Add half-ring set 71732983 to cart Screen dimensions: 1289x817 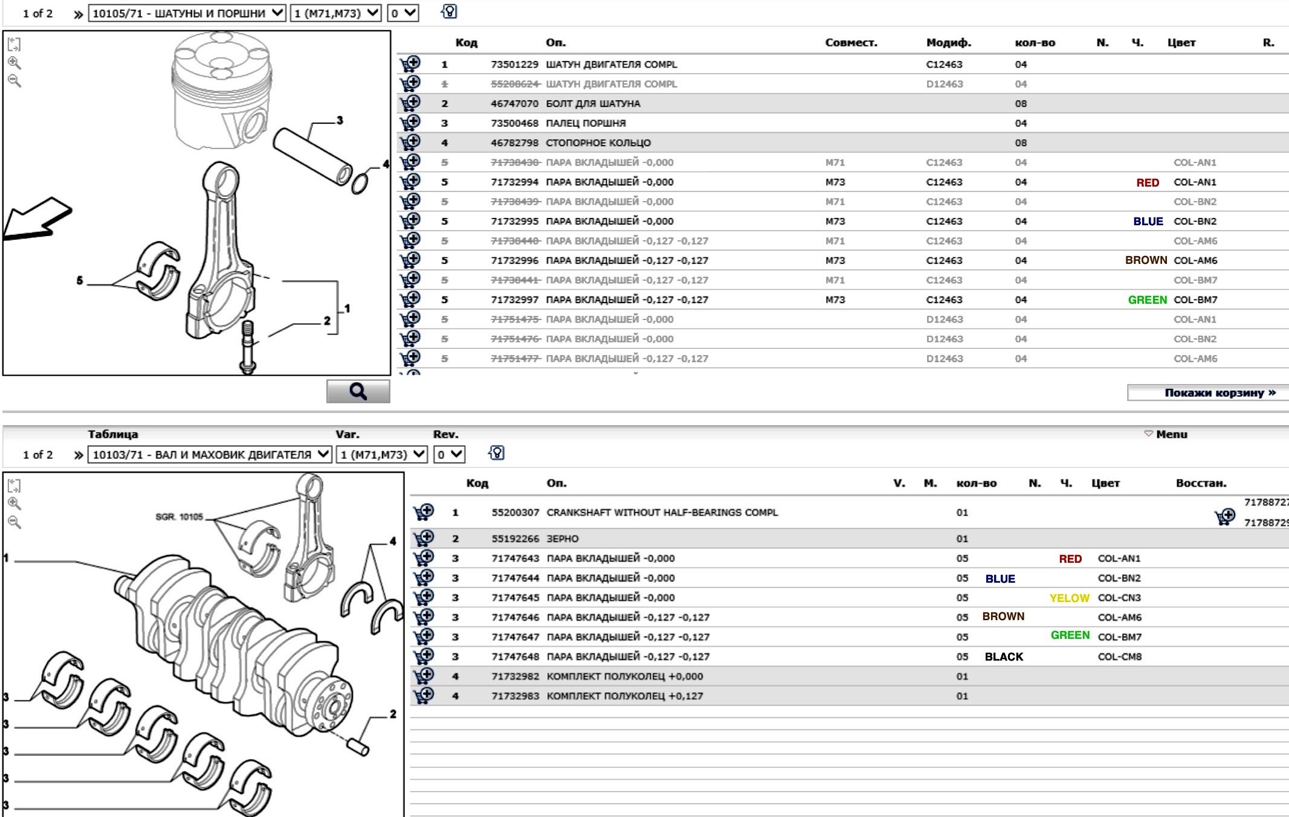click(x=424, y=695)
